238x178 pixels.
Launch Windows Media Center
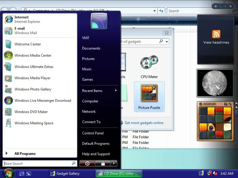[x=40, y=55]
